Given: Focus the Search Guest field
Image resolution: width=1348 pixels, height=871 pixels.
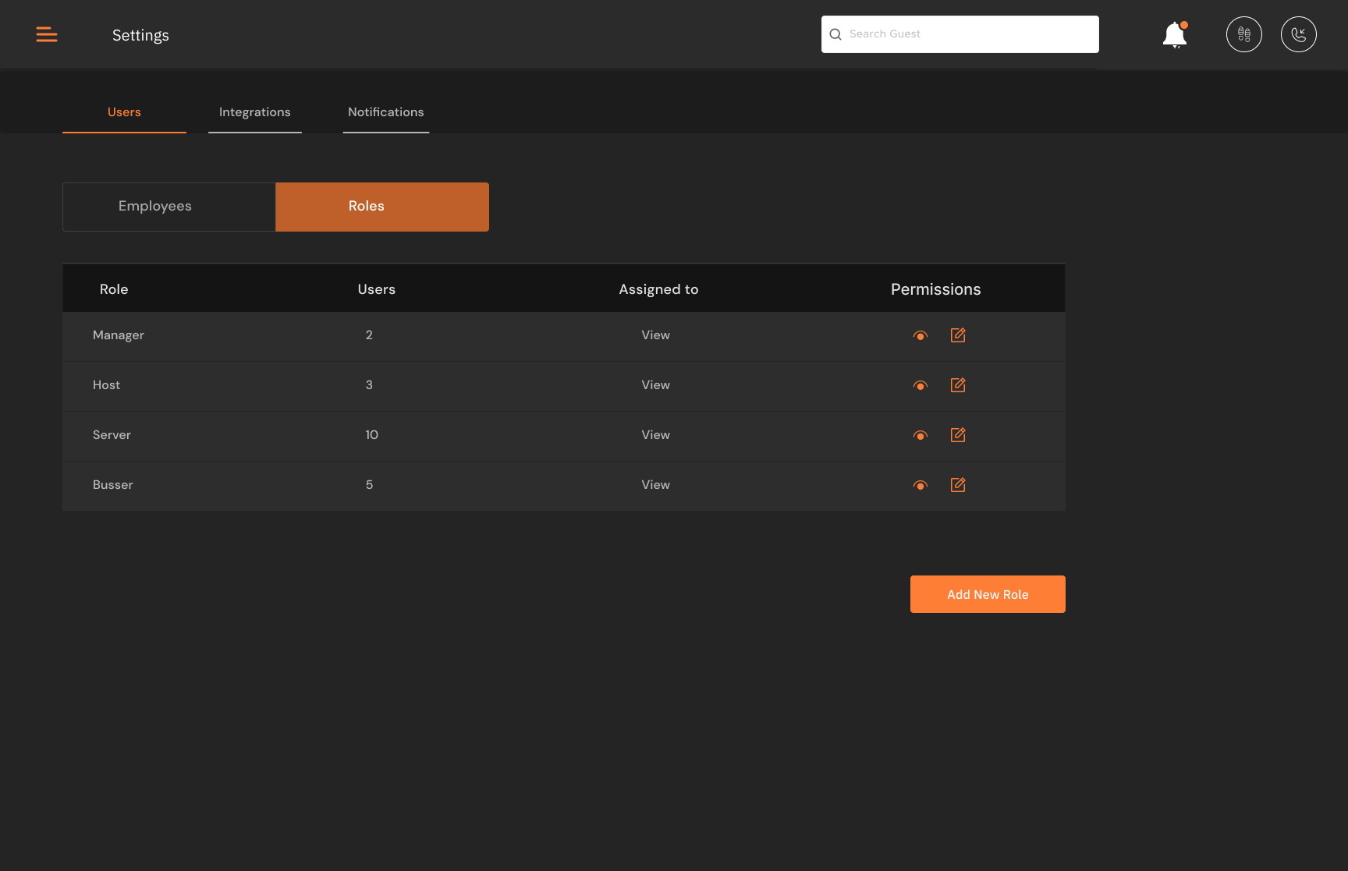Looking at the screenshot, I should pyautogui.click(x=960, y=34).
